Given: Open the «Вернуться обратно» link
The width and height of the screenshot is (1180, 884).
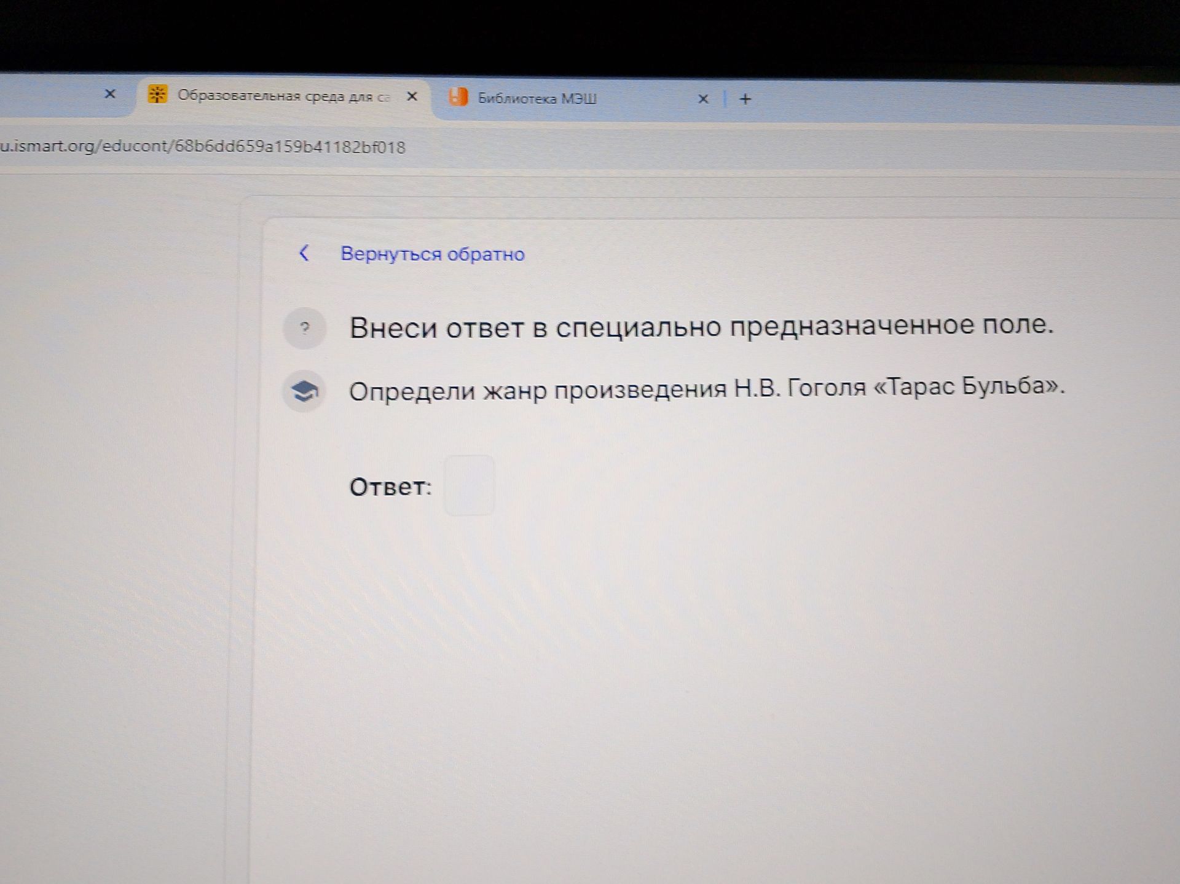Looking at the screenshot, I should tap(433, 254).
